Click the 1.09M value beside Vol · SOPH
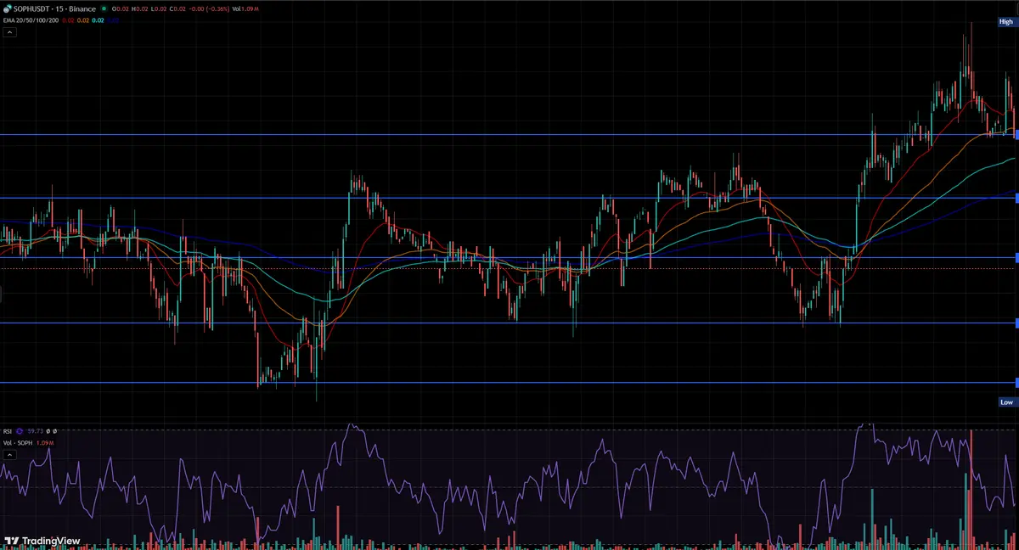1019x550 pixels. point(45,443)
